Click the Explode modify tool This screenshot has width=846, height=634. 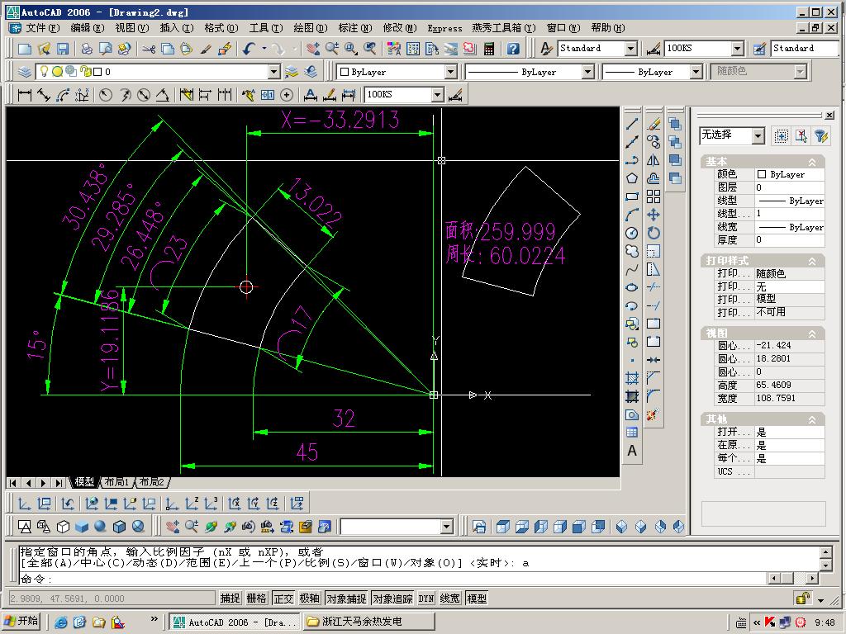[654, 414]
